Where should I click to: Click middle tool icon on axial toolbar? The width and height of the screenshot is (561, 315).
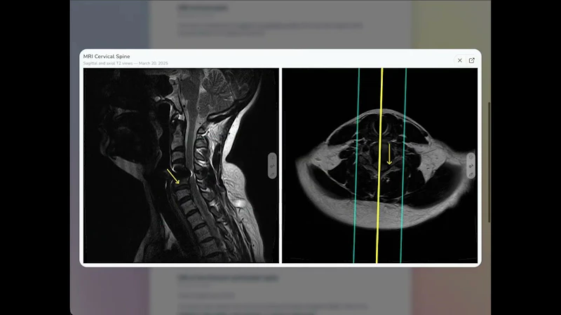pos(471,166)
